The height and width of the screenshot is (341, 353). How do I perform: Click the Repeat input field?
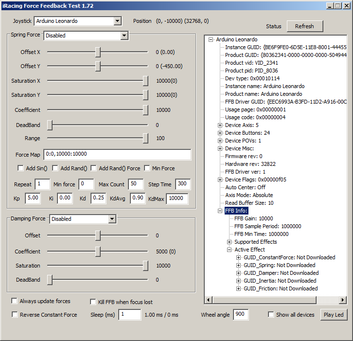(x=42, y=184)
